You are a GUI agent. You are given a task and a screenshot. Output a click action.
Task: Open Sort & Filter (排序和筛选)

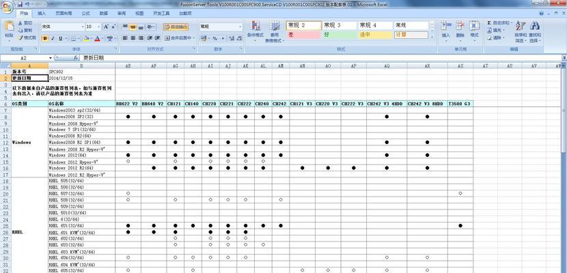pyautogui.click(x=521, y=32)
